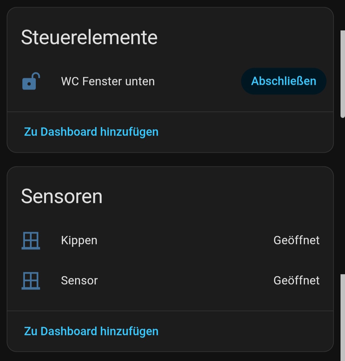Click the Kippen window icon
The height and width of the screenshot is (361, 345).
tap(31, 240)
